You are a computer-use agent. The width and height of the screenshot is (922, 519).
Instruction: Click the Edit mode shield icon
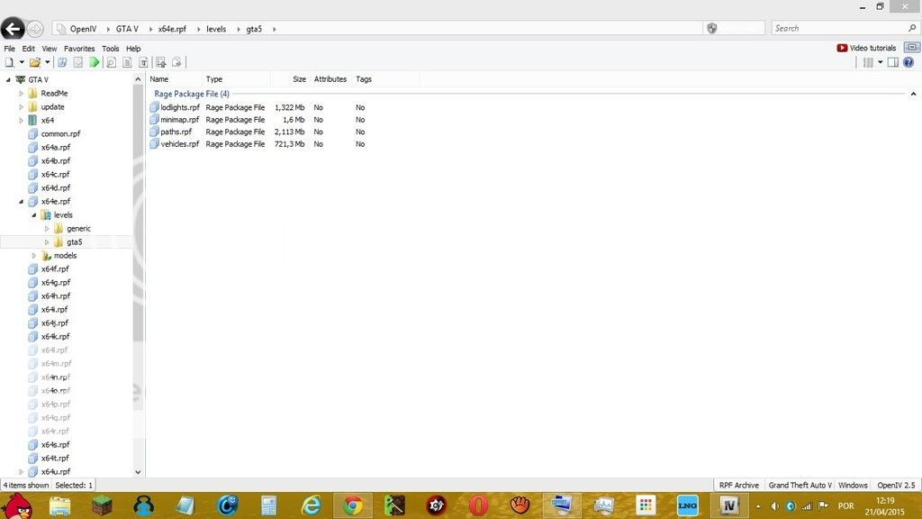click(x=711, y=29)
